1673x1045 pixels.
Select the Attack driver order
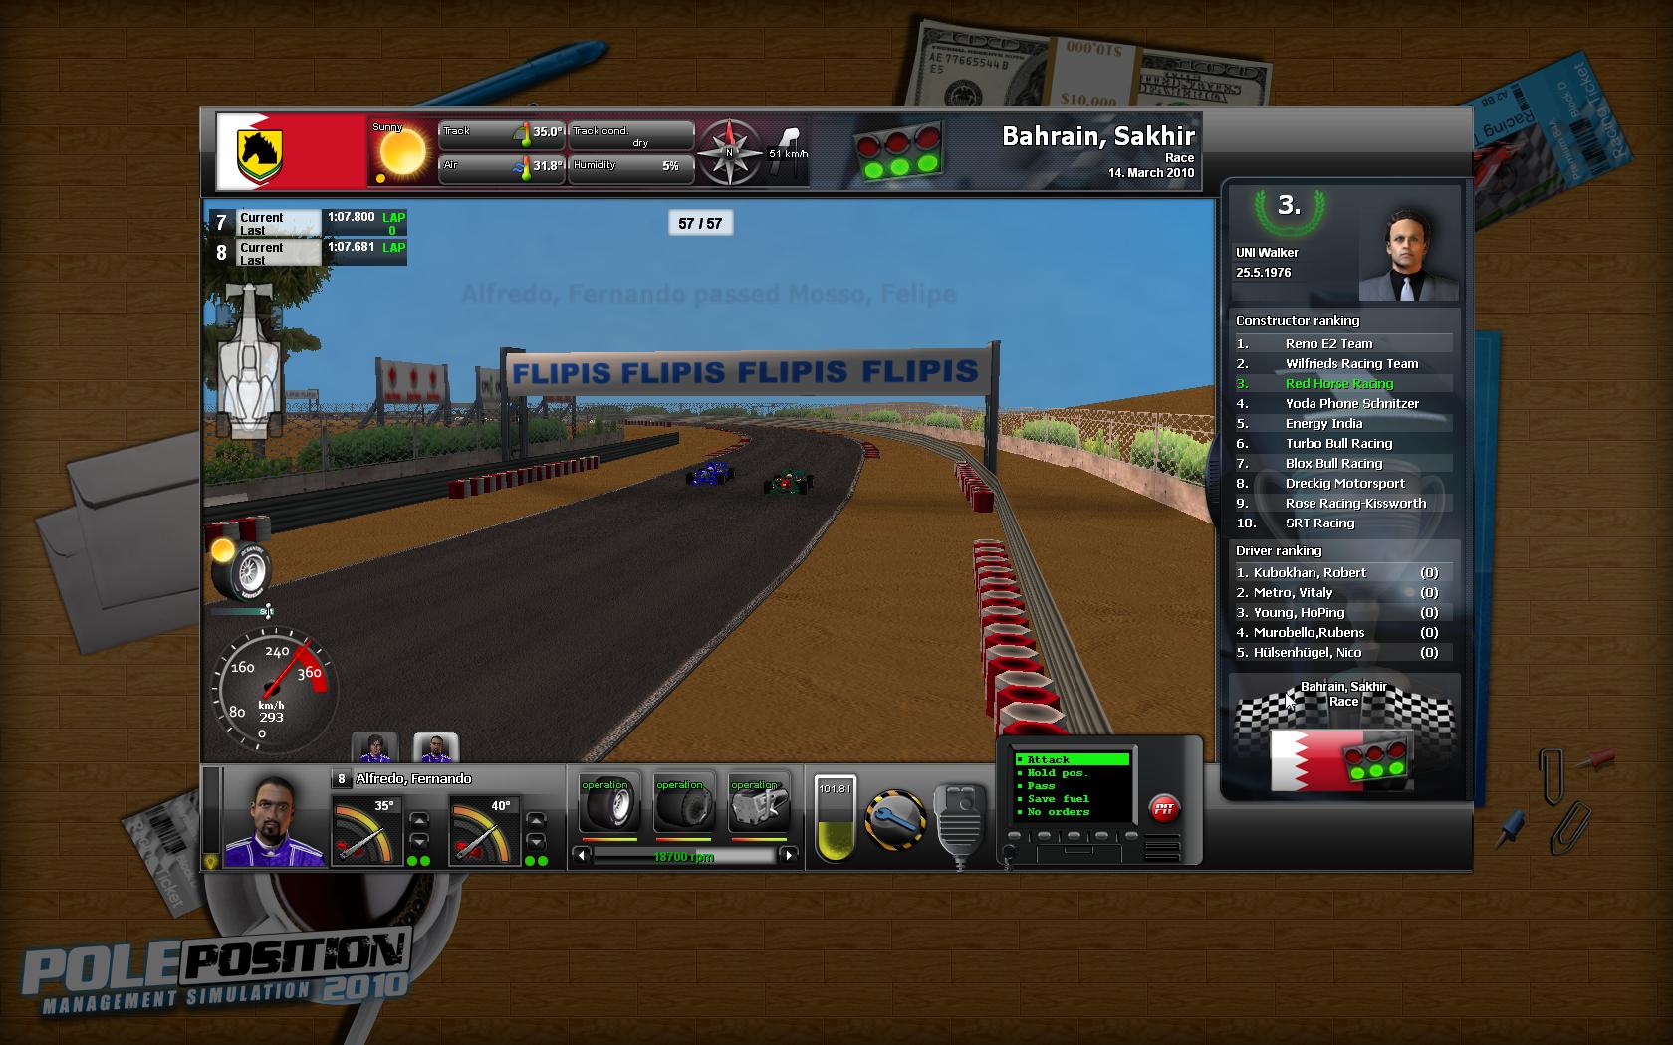click(x=1071, y=759)
